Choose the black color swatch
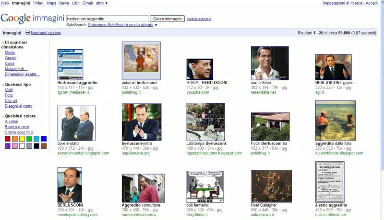 coord(36,146)
